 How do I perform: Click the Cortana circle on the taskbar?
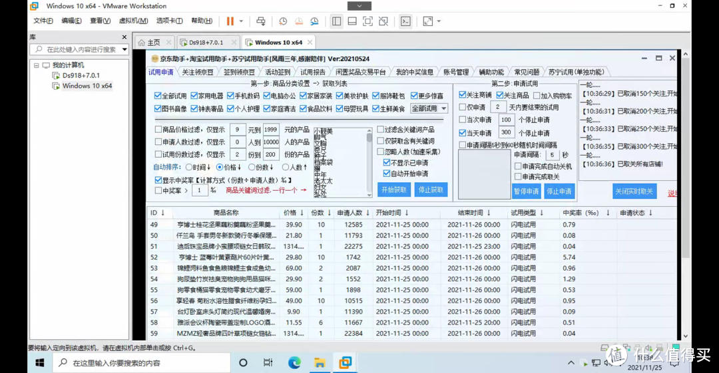pyautogui.click(x=243, y=363)
